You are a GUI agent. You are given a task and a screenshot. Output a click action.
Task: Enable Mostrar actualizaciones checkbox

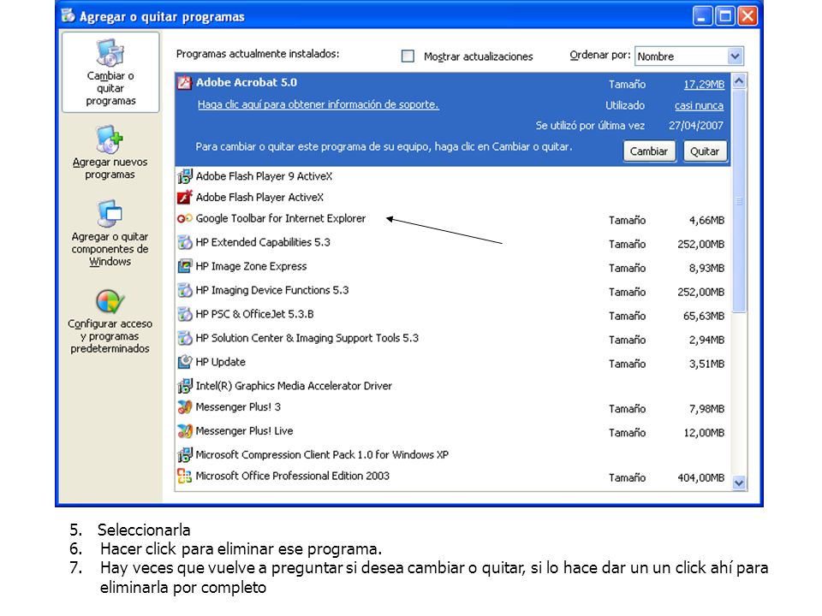pos(408,56)
